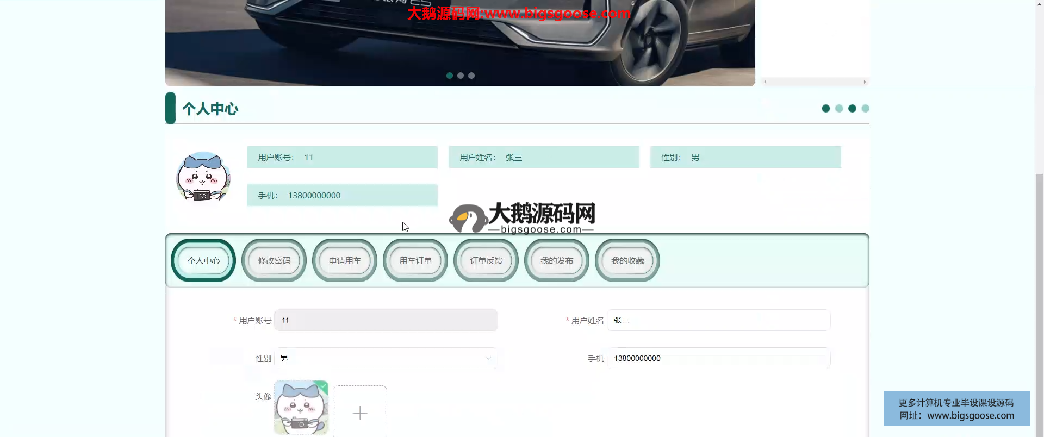Click the uploaded avatar thumbnail image
Image resolution: width=1044 pixels, height=437 pixels.
click(301, 407)
